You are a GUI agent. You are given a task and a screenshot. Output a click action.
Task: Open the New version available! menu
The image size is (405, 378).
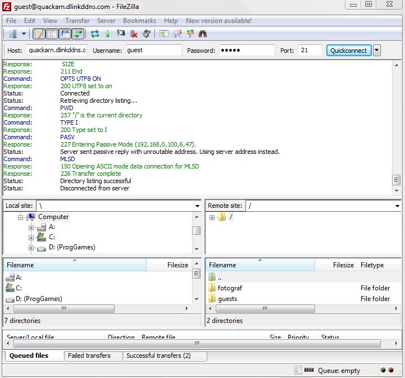[x=219, y=21]
